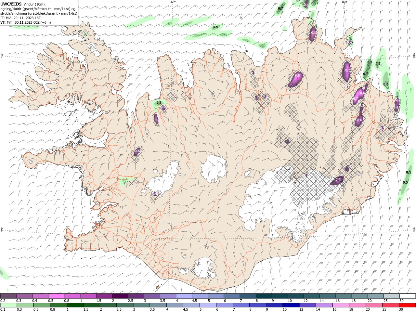This screenshot has width=416, height=312.
Task: Click the '0.6' value on the purple snow patch
Action: [297, 75]
